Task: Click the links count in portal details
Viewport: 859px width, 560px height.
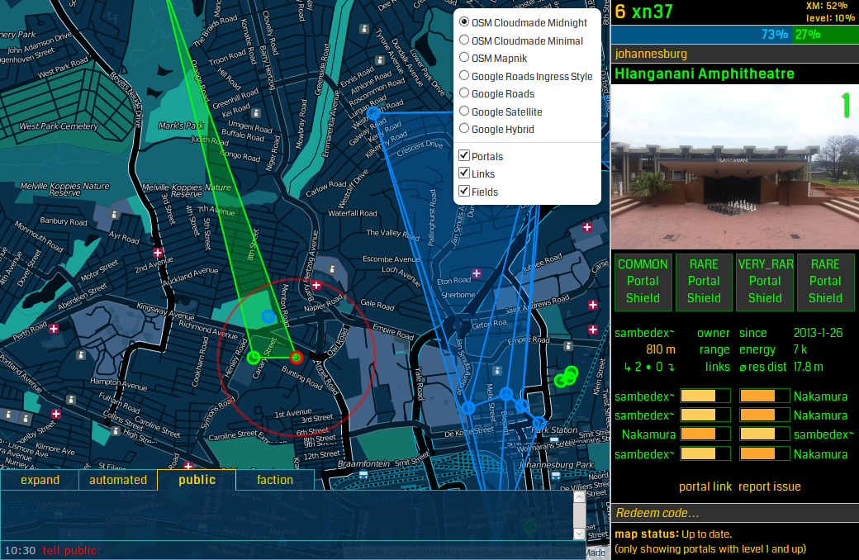Action: (649, 367)
